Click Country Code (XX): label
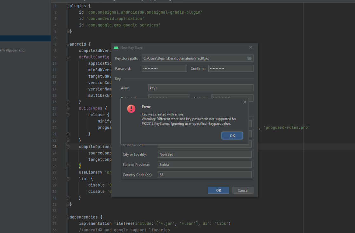 pyautogui.click(x=138, y=175)
